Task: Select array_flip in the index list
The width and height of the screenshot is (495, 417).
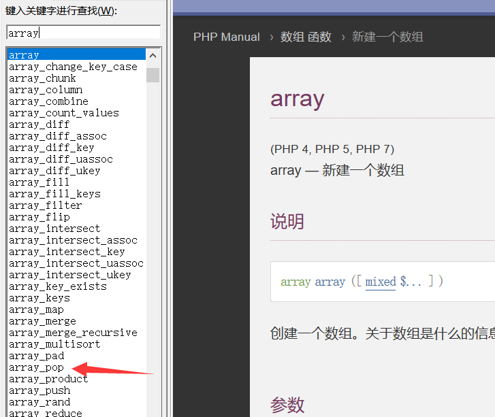Action: (x=39, y=217)
